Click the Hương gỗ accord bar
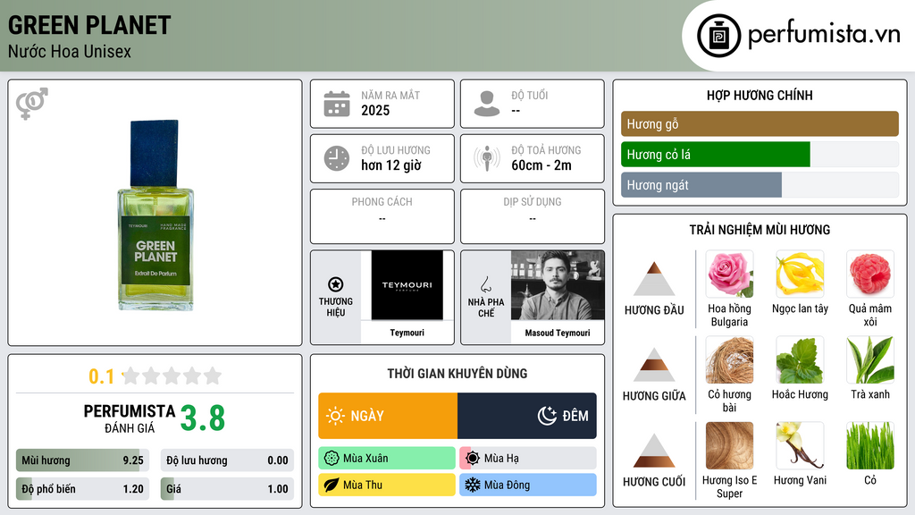The width and height of the screenshot is (915, 515). [760, 123]
